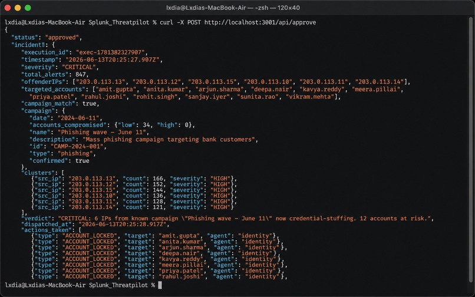Image resolution: width=475 pixels, height=297 pixels.
Task: Click cluster count 166
Action: 158,179
